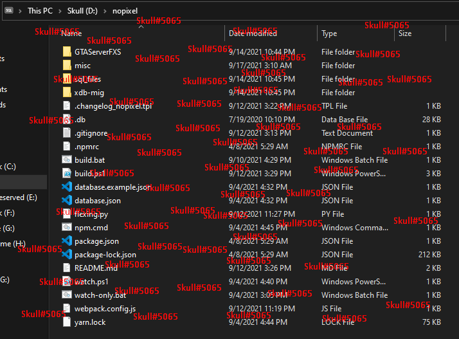The height and width of the screenshot is (339, 459).
Task: Select the (F:) drive in navigation pane
Action: coord(7,213)
